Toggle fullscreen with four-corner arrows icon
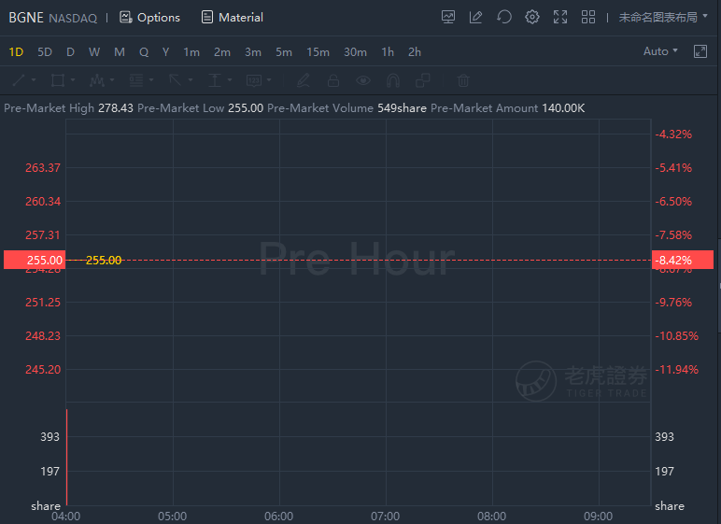 [560, 17]
